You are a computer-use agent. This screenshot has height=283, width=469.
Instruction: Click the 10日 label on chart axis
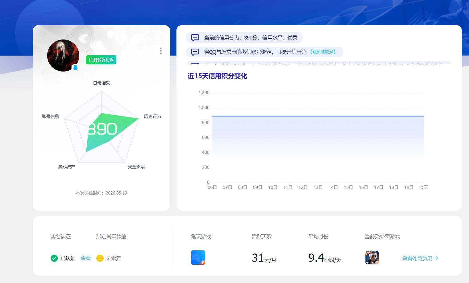click(273, 187)
